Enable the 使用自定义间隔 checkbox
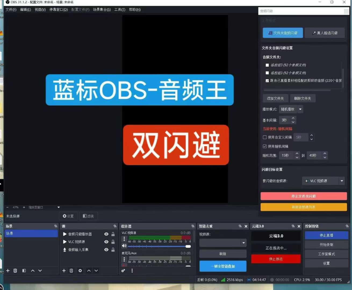Image resolution: width=352 pixels, height=290 pixels. 265,137
